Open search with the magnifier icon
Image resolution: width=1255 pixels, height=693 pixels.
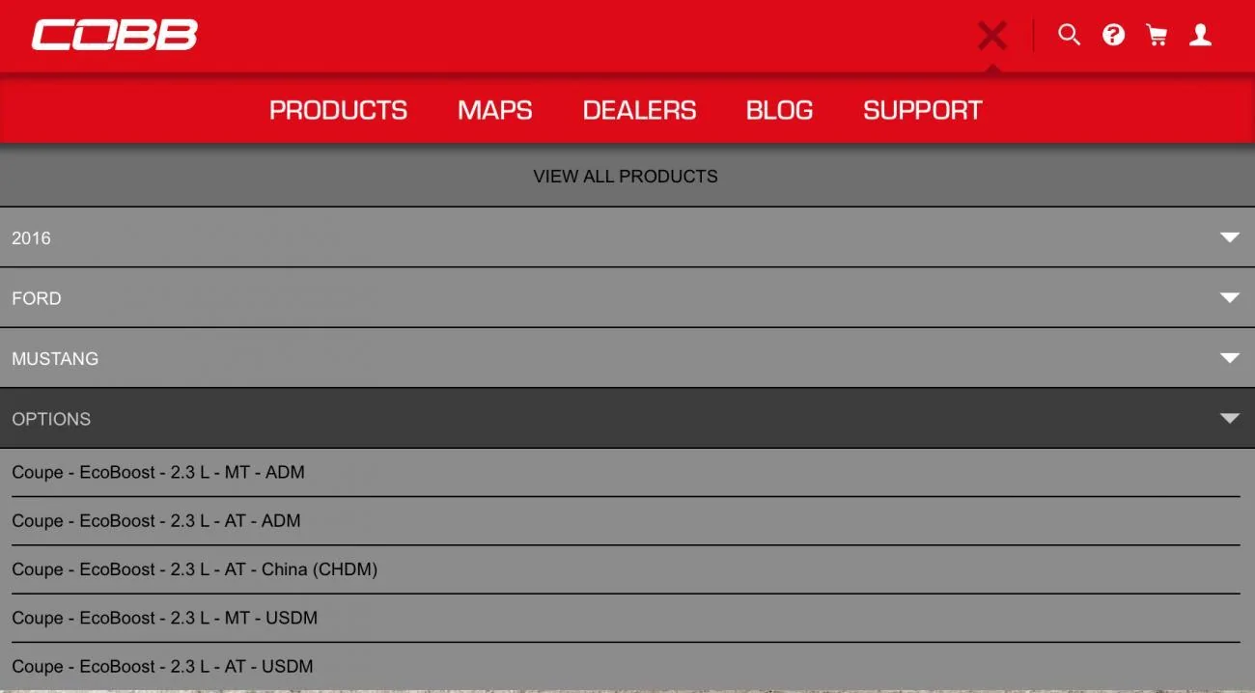tap(1069, 36)
